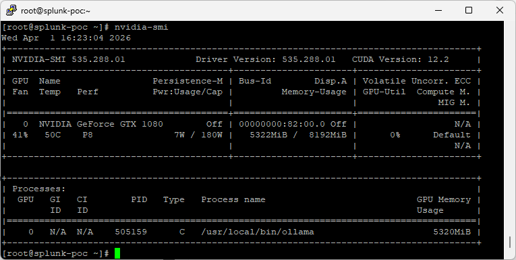This screenshot has width=516, height=260.
Task: Click the CI ID column header
Action: pyautogui.click(x=82, y=205)
